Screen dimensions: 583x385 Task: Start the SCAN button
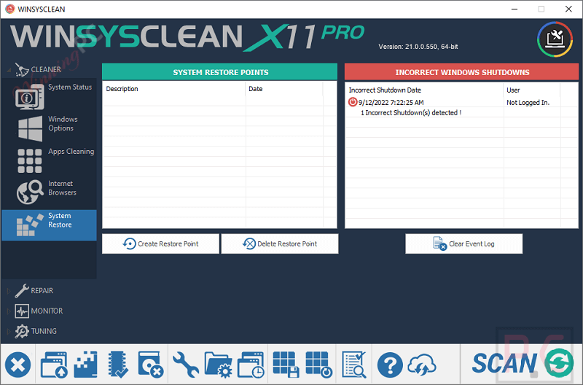click(523, 363)
